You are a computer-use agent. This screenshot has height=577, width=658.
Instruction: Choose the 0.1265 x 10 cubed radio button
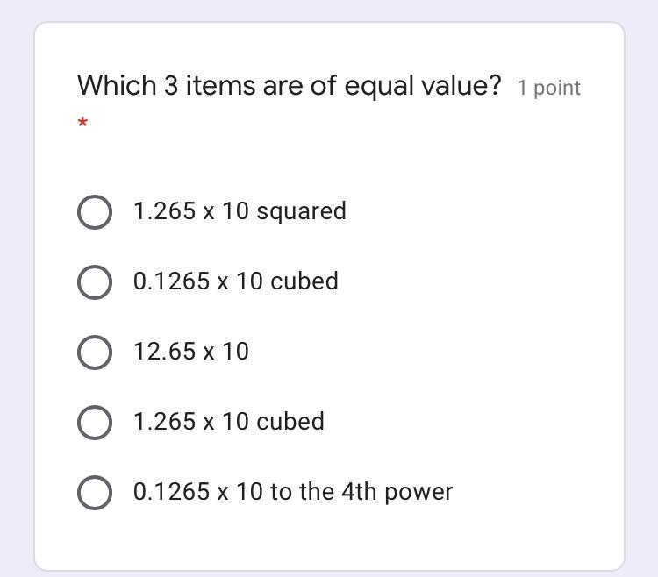coord(95,281)
